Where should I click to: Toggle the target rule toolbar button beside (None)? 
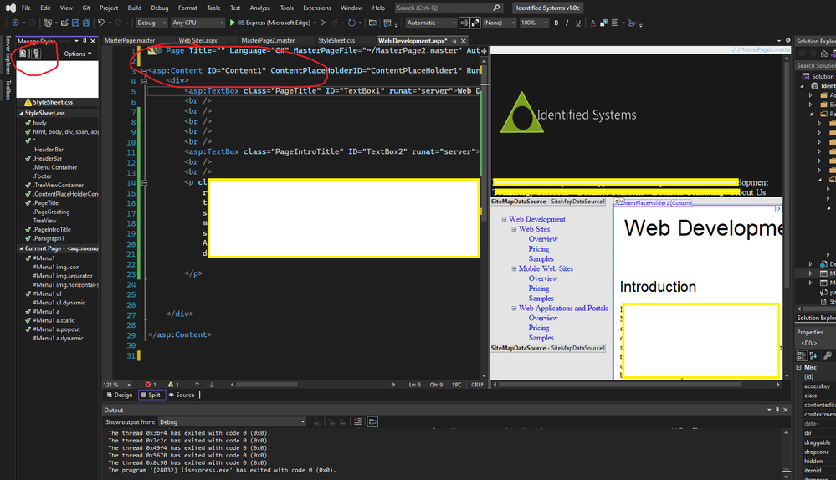(475, 23)
